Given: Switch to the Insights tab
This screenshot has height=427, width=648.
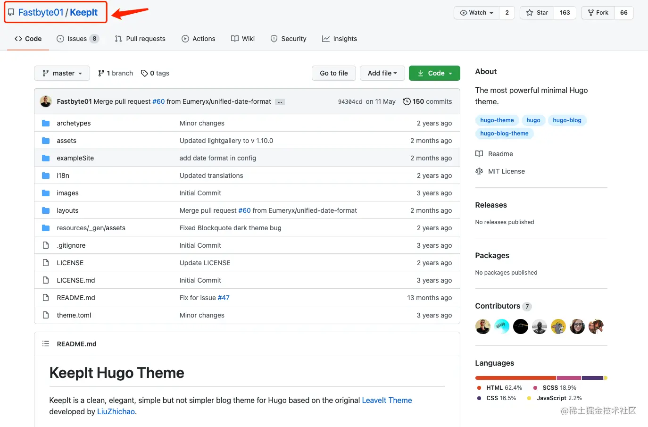Looking at the screenshot, I should (x=340, y=39).
